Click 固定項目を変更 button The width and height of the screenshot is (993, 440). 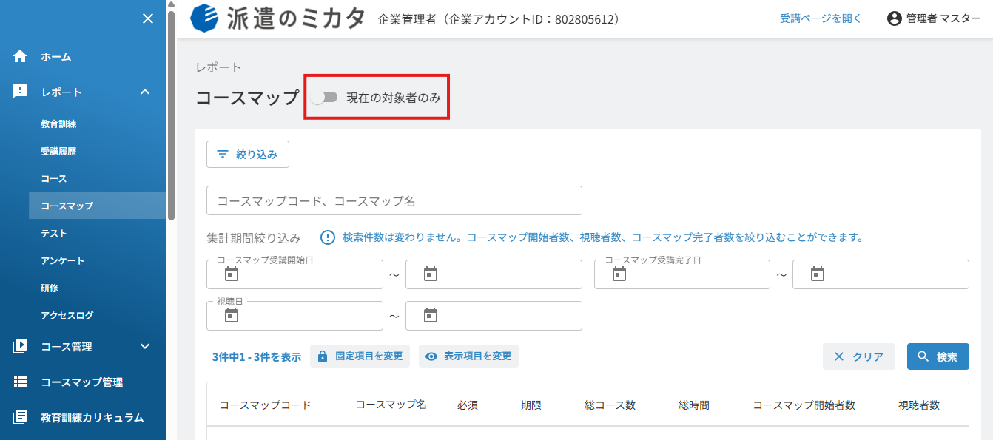[360, 356]
